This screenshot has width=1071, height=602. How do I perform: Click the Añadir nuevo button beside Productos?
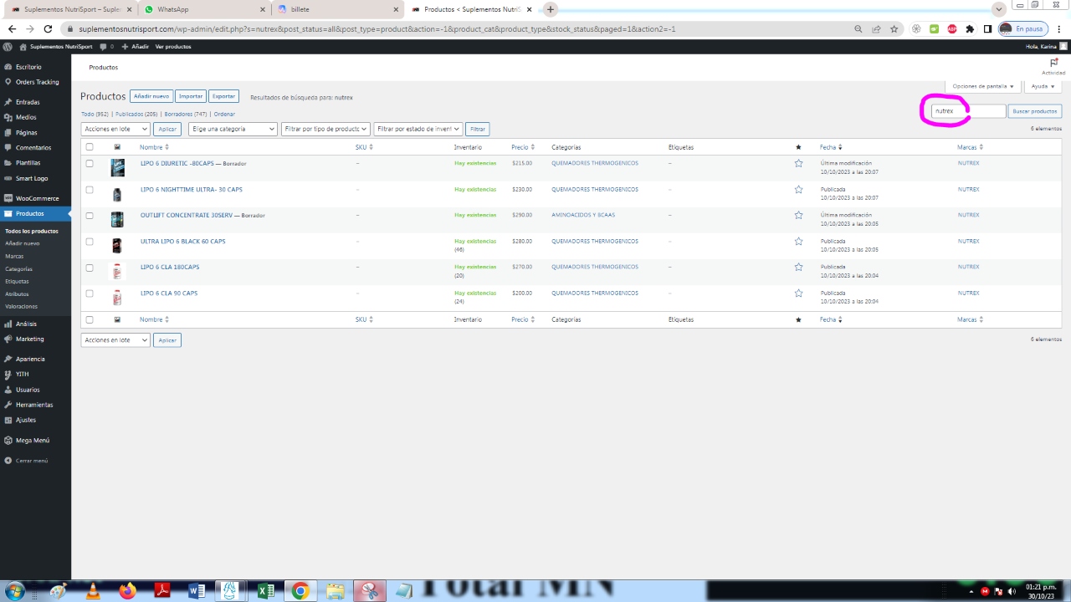tap(151, 96)
